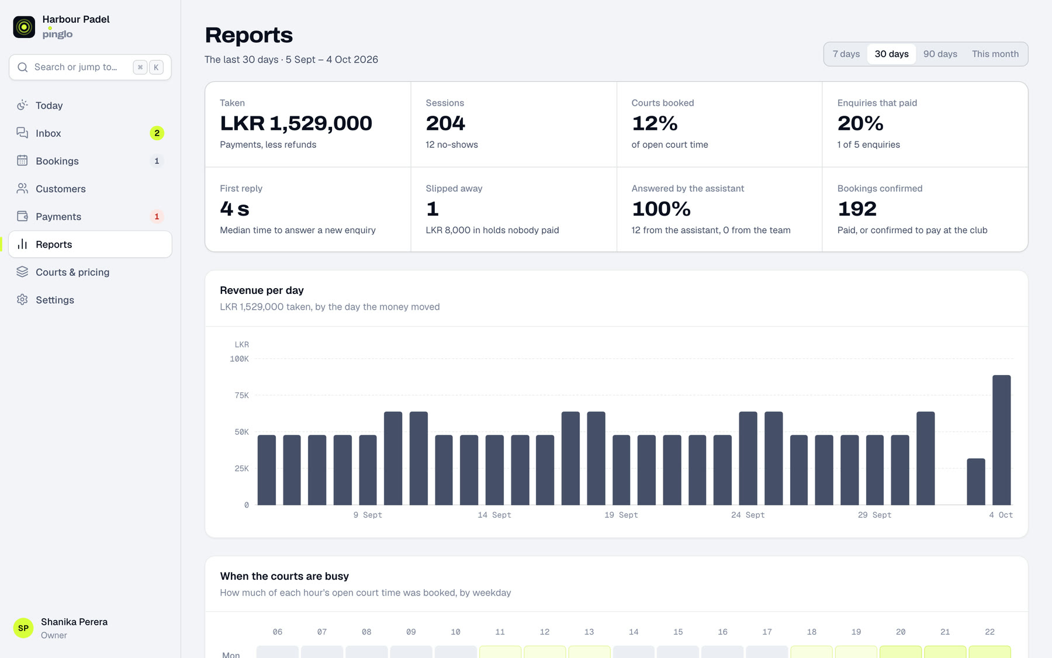Click the 24 Sept axis label

pos(748,515)
